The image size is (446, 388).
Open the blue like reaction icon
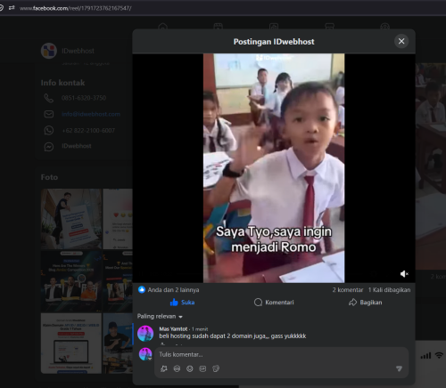point(142,289)
